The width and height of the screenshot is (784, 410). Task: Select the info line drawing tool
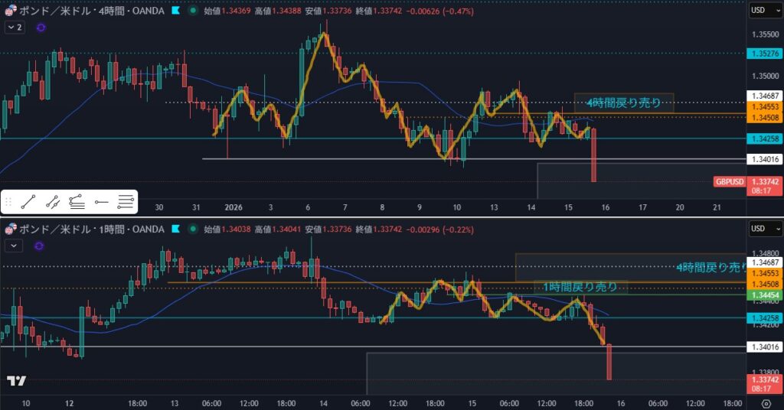(53, 202)
